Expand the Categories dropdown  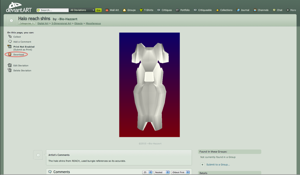pos(27,23)
